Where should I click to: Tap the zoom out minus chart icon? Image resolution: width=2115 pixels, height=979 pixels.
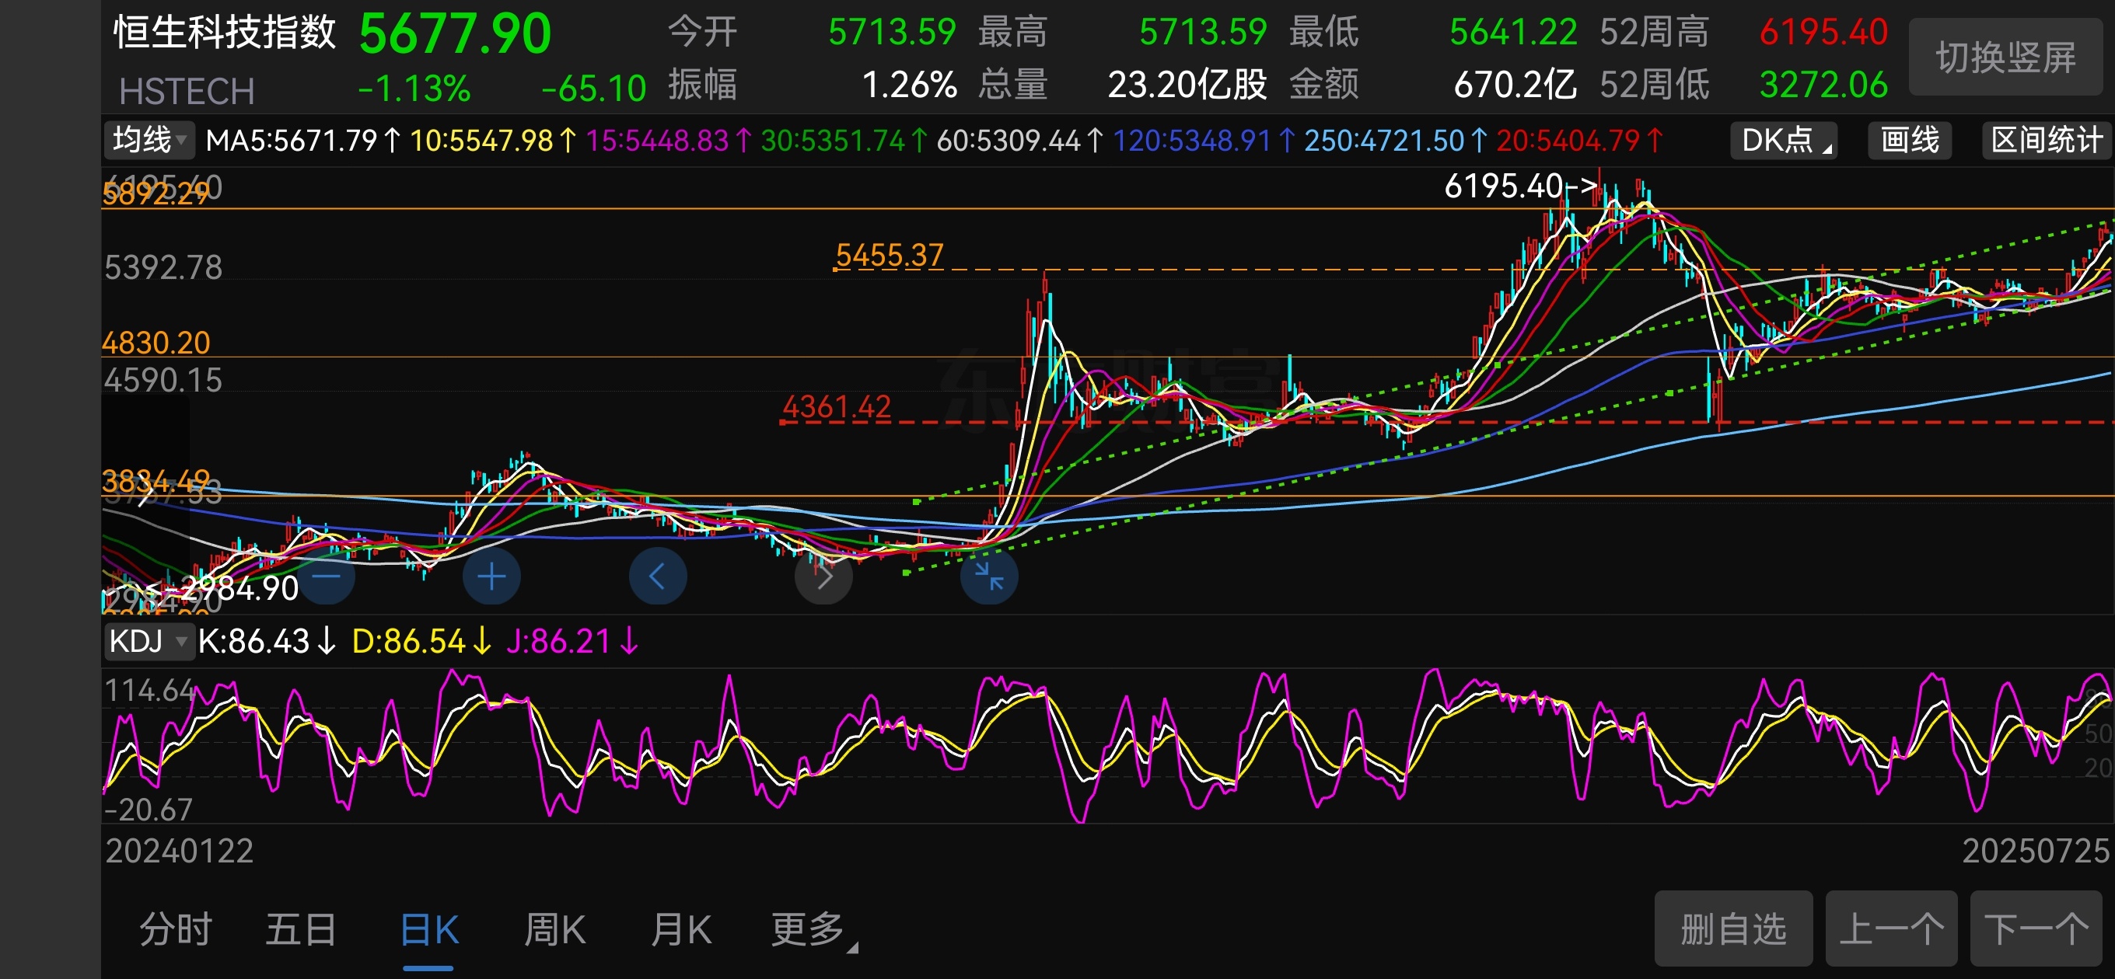(327, 576)
